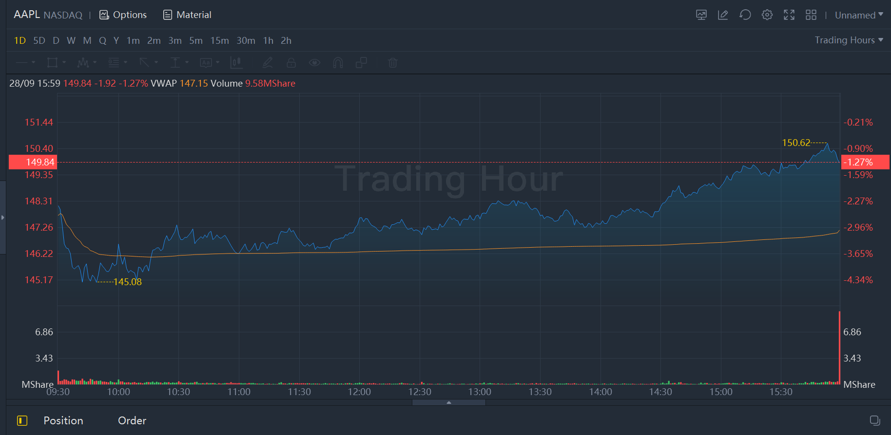Toggle the magnet snap mode
Image resolution: width=891 pixels, height=435 pixels.
[x=338, y=63]
